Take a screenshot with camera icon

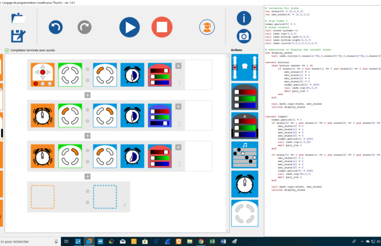(244, 36)
